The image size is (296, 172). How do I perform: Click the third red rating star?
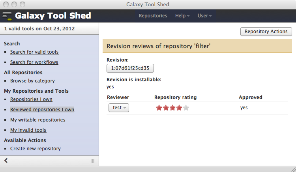click(x=172, y=108)
